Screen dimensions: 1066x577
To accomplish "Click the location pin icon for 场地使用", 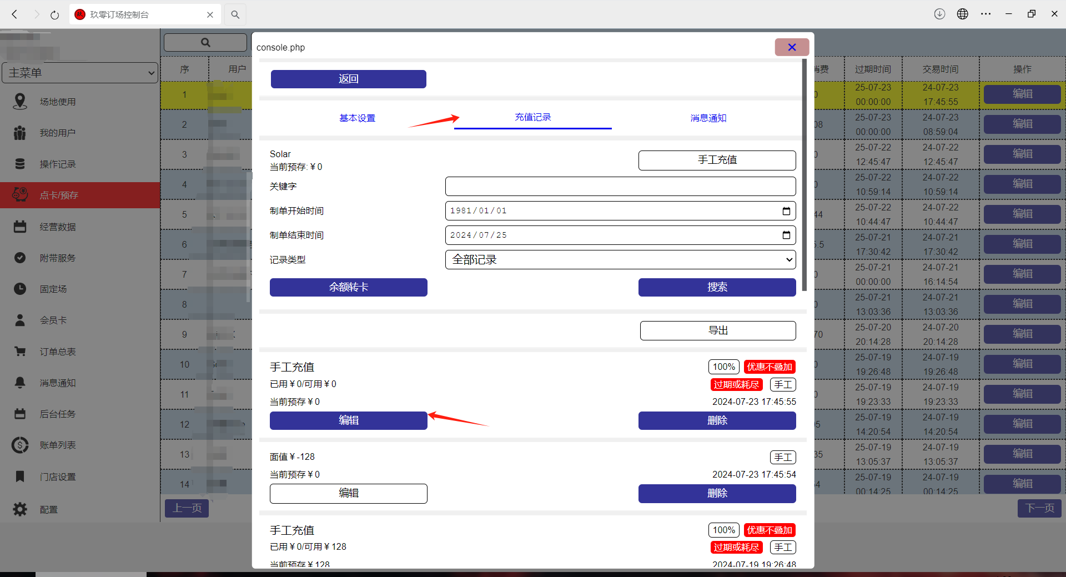I will pyautogui.click(x=20, y=102).
